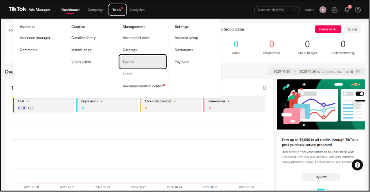Open the business center briefcase icon
Screen dimensions: 370x192
(334, 10)
